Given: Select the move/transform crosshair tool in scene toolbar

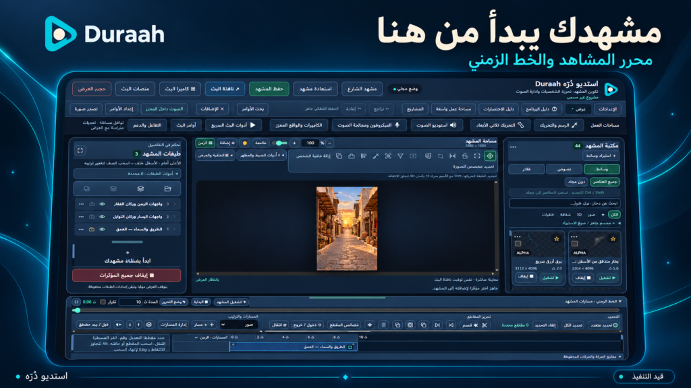Looking at the screenshot, I should pos(490,156).
